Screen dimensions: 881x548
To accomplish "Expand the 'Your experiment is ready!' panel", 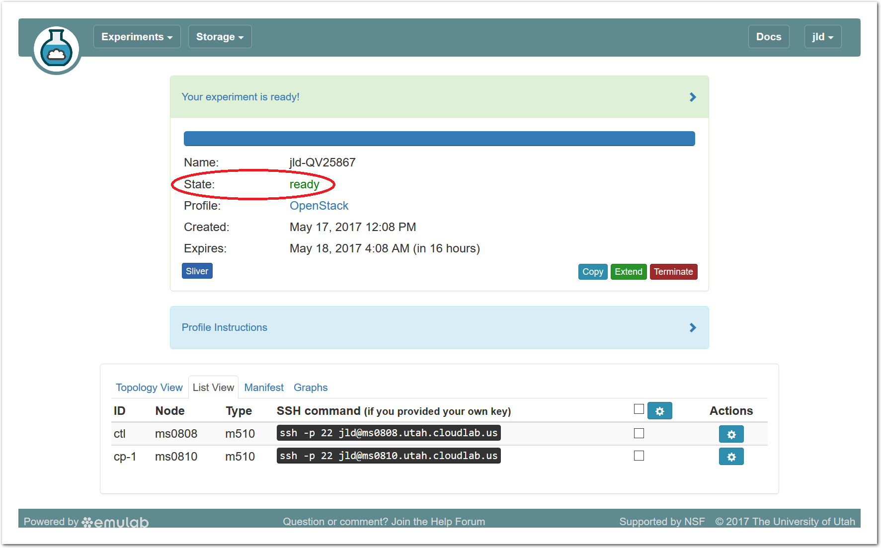I will [x=439, y=97].
